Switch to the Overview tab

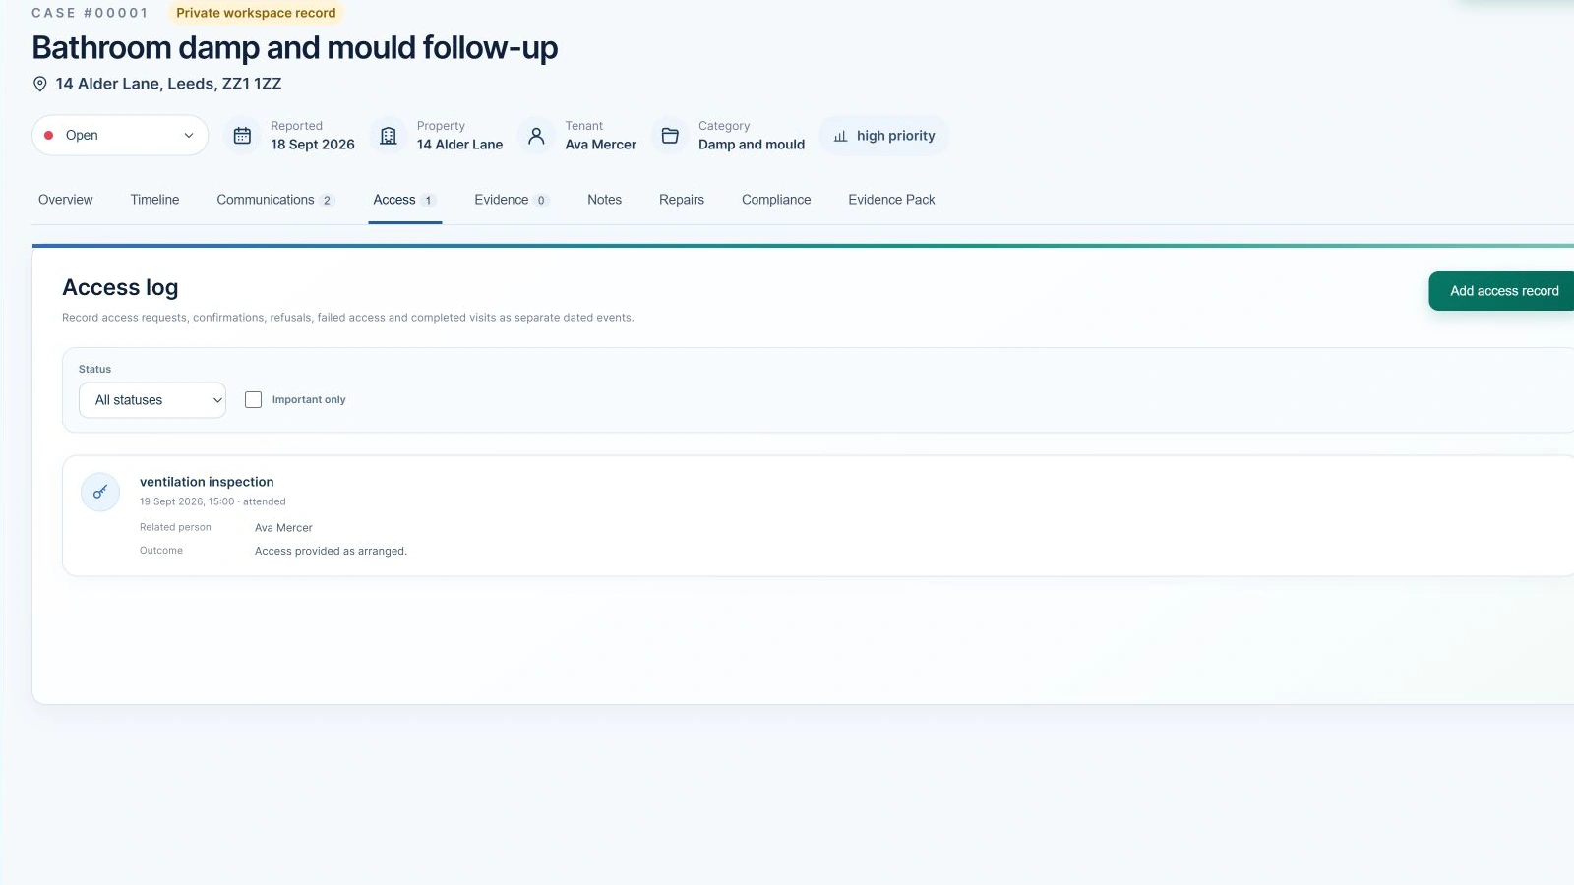tap(66, 200)
